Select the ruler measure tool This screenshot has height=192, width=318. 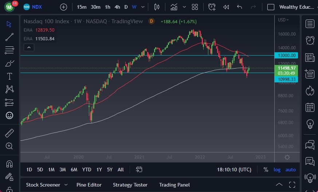[x=9, y=133]
